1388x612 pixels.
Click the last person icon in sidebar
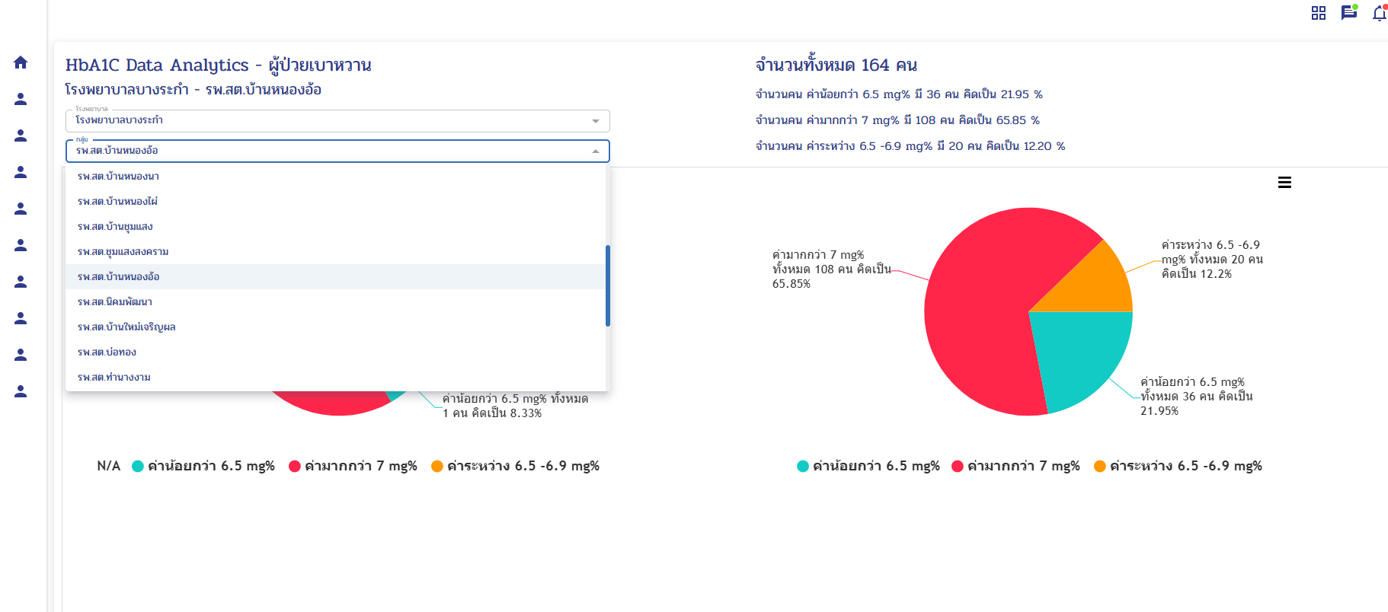coord(21,391)
